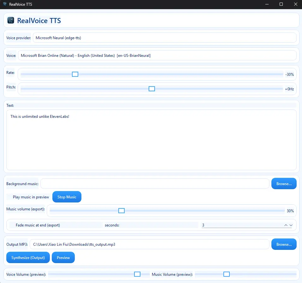This screenshot has width=302, height=283.
Task: Click the 'RealVoice TTS' header title text
Action: coord(39,21)
